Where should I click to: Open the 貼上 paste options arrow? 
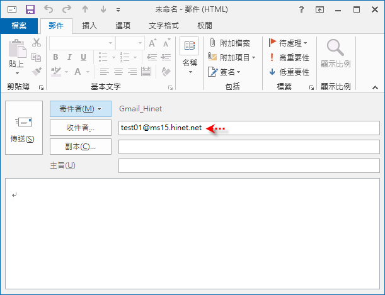tap(17, 73)
